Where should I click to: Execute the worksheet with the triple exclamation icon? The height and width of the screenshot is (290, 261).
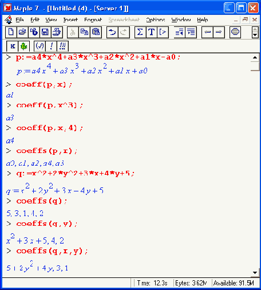coord(62,46)
